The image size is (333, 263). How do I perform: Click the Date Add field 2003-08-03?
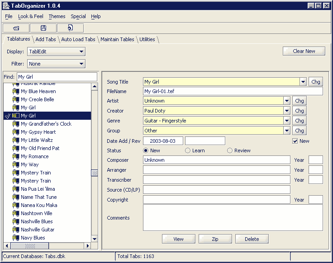pyautogui.click(x=163, y=141)
